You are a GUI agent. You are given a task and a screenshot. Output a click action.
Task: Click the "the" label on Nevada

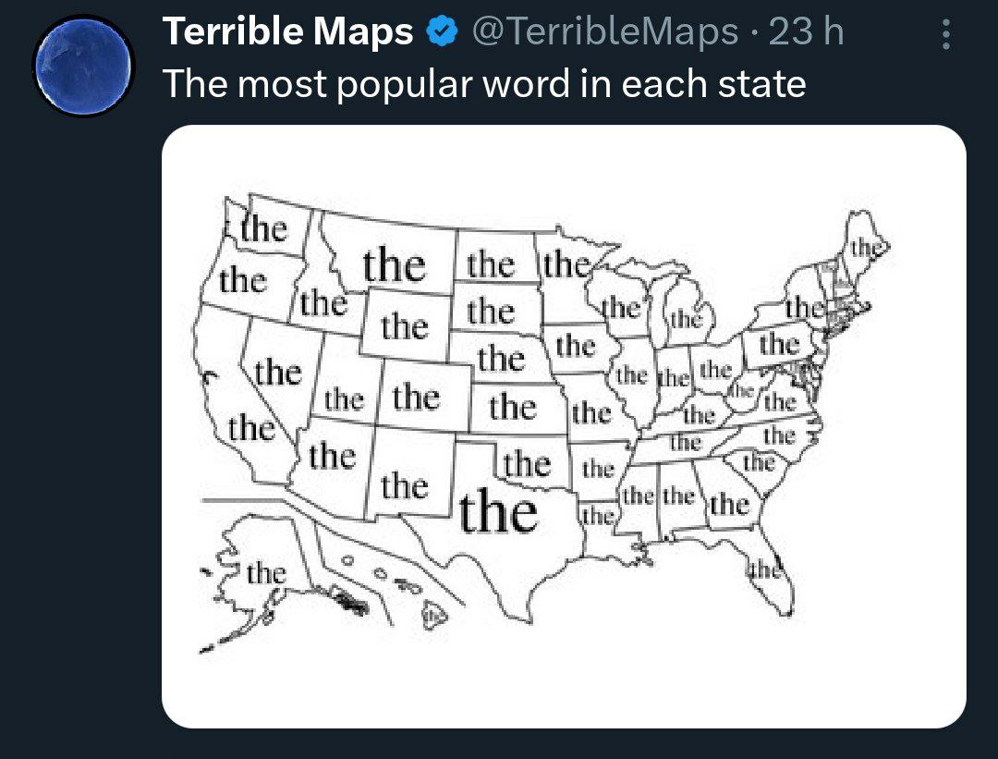pyautogui.click(x=279, y=373)
